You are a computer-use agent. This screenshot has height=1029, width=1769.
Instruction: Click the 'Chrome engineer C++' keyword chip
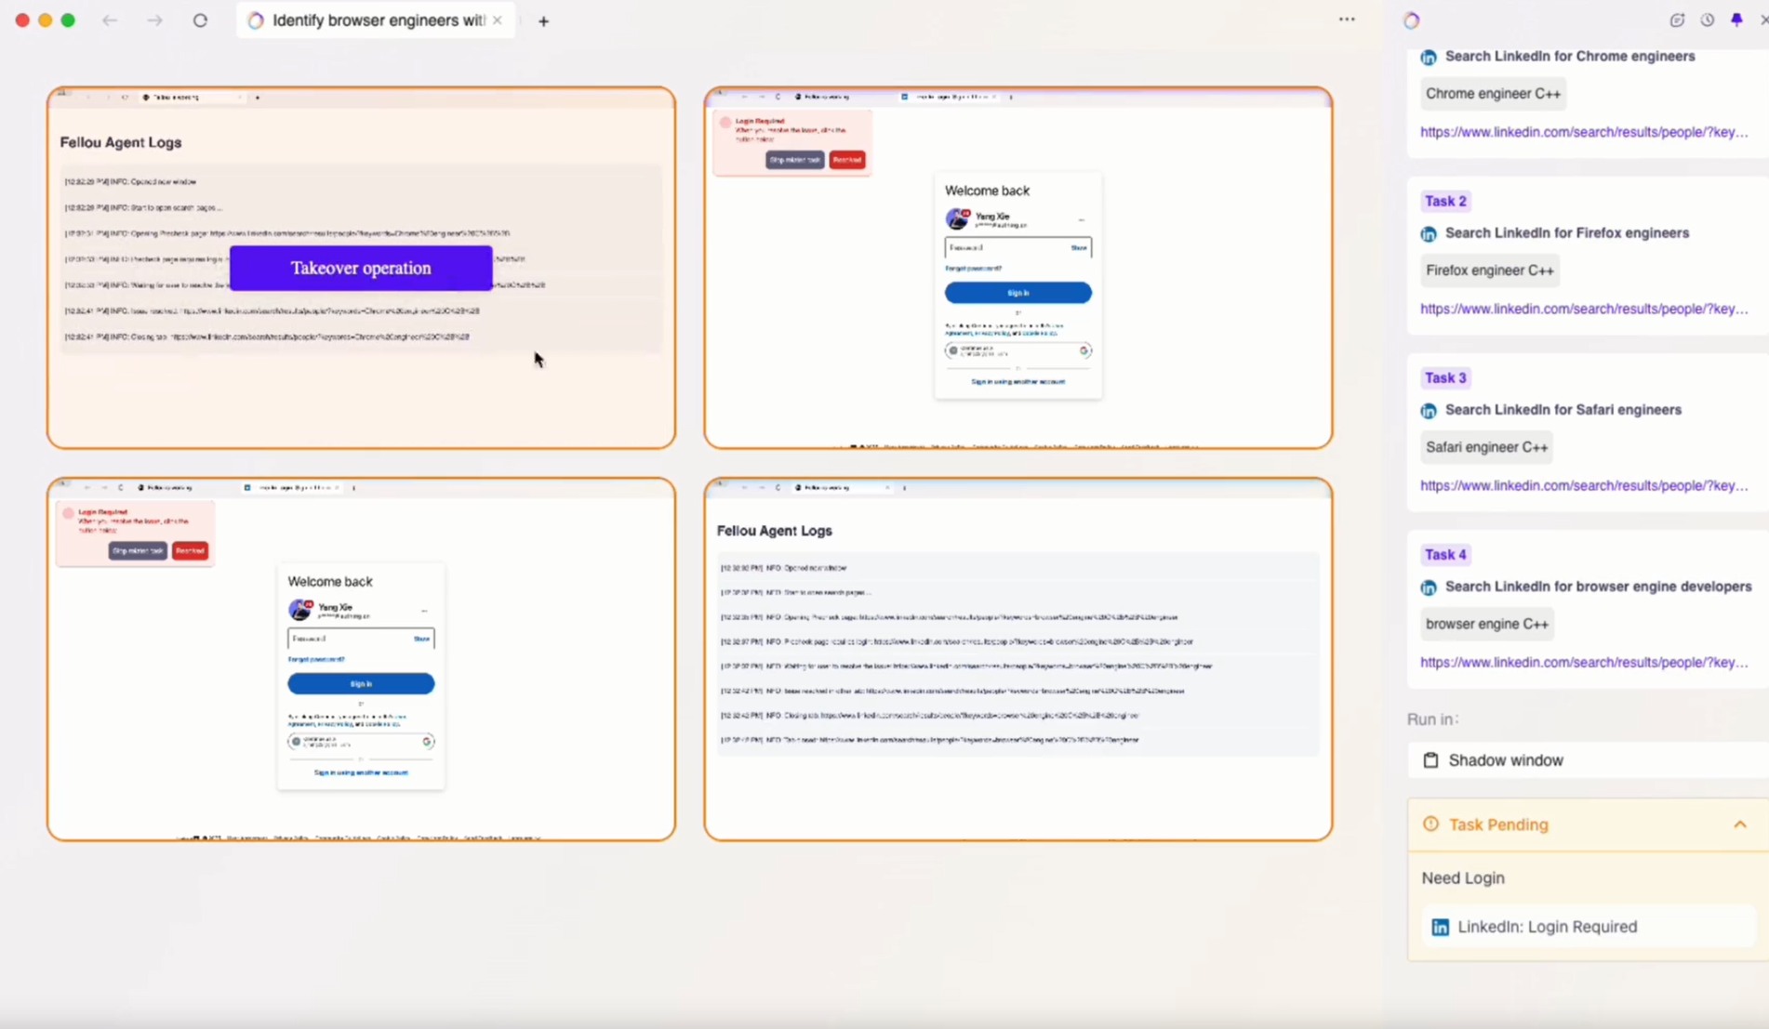[x=1493, y=93]
